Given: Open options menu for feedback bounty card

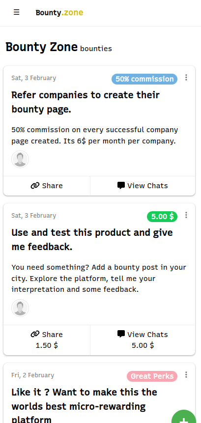Looking at the screenshot, I should pos(186,215).
